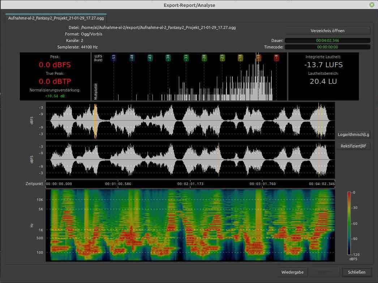Click the dBFS color scale legend bar
Viewport: 378px width, 283px height.
(x=349, y=223)
